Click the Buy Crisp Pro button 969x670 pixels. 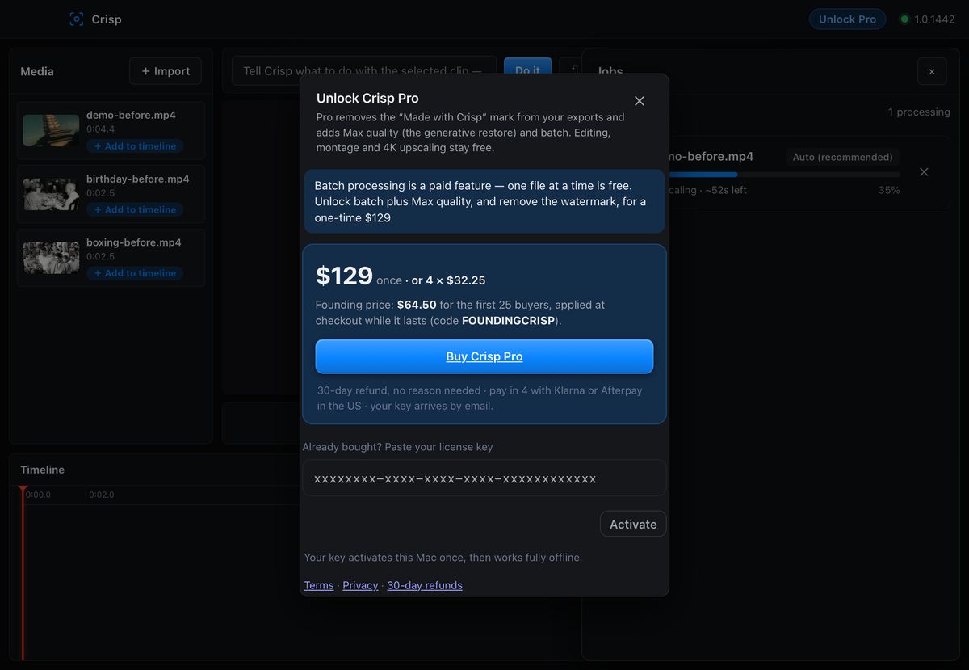[x=484, y=356]
